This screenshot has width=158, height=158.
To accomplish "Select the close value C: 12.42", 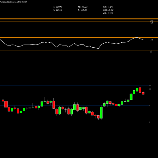I will pos(57,10).
